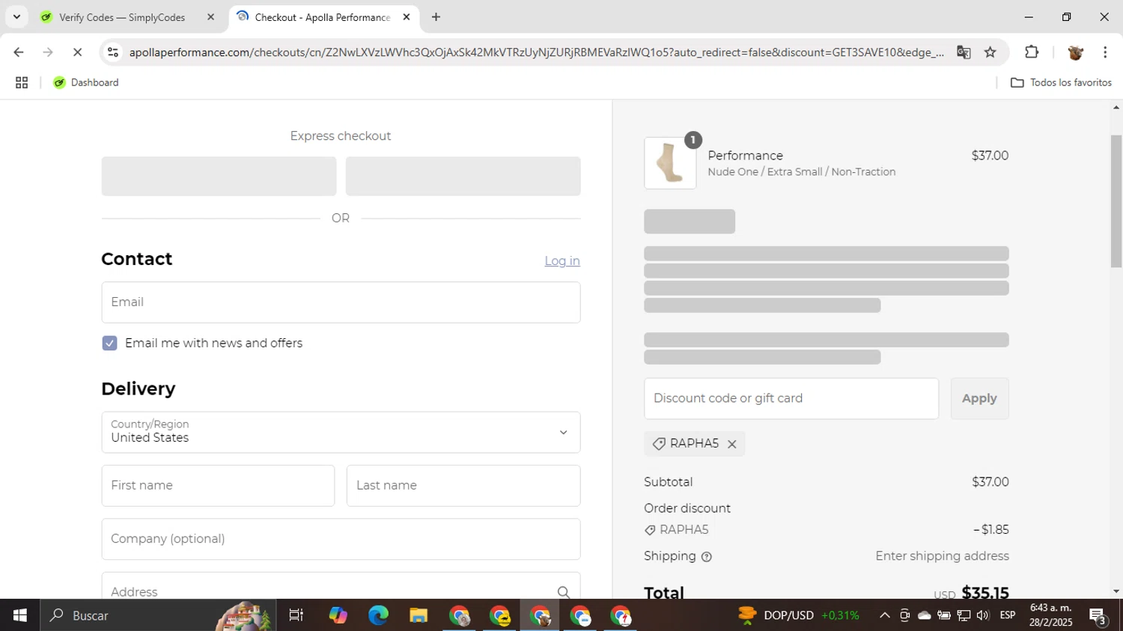
Task: Go back to previous page
Action: [19, 52]
